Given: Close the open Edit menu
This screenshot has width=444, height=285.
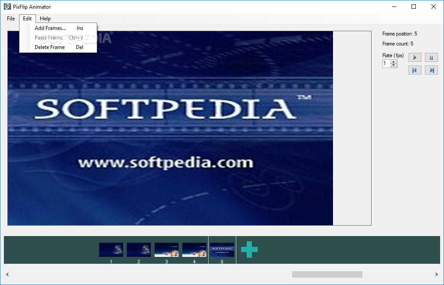Looking at the screenshot, I should coord(27,19).
